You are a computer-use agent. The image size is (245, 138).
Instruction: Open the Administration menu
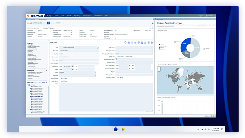pos(98,16)
